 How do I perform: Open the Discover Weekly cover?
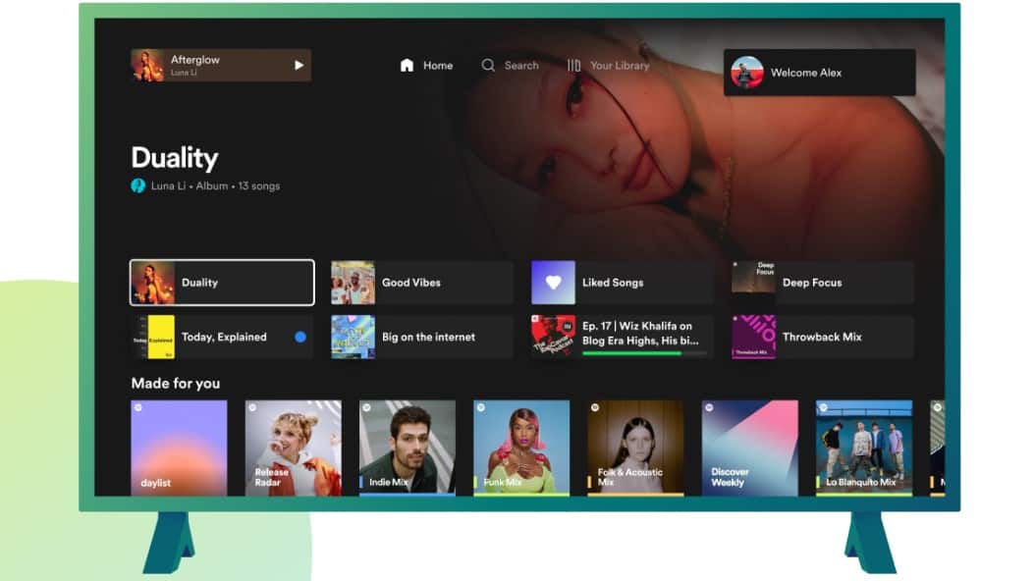[749, 447]
